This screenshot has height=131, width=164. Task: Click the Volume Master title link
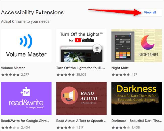tap(13, 68)
